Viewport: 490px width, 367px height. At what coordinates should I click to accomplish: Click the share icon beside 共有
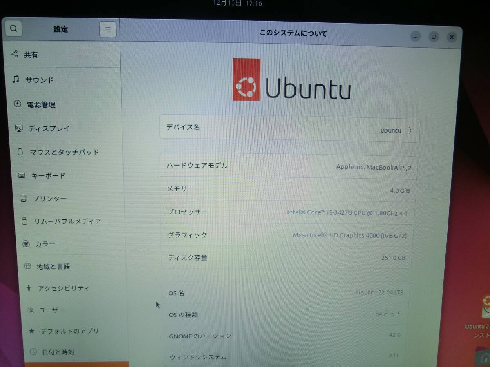(x=14, y=54)
